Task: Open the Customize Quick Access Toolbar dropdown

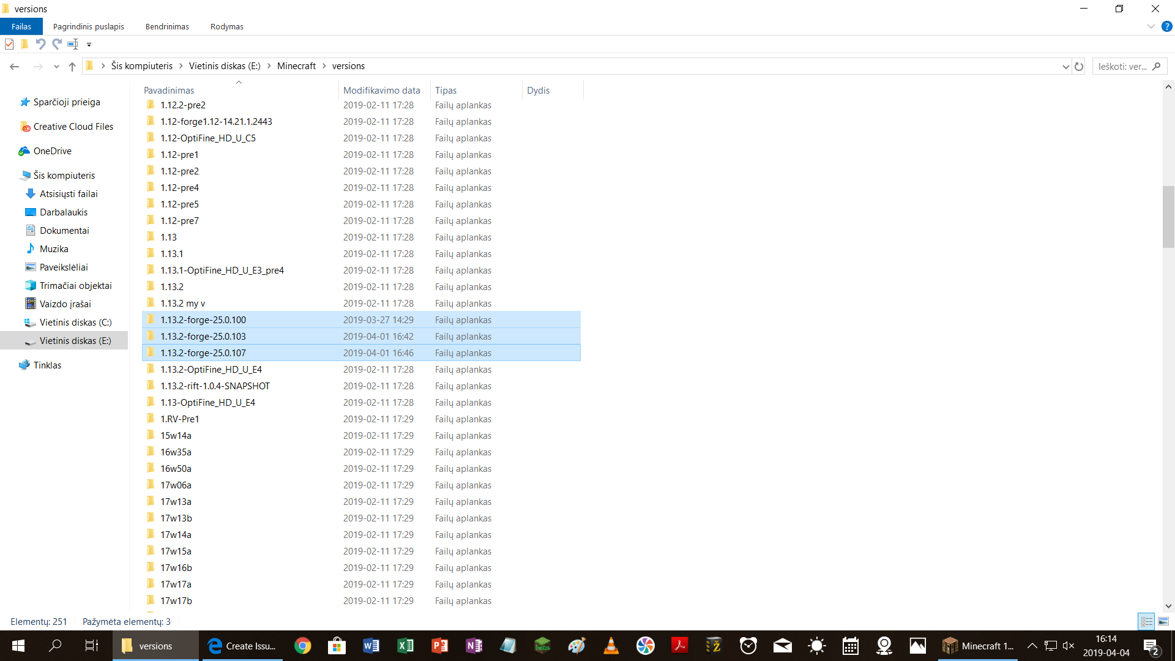Action: (x=89, y=44)
